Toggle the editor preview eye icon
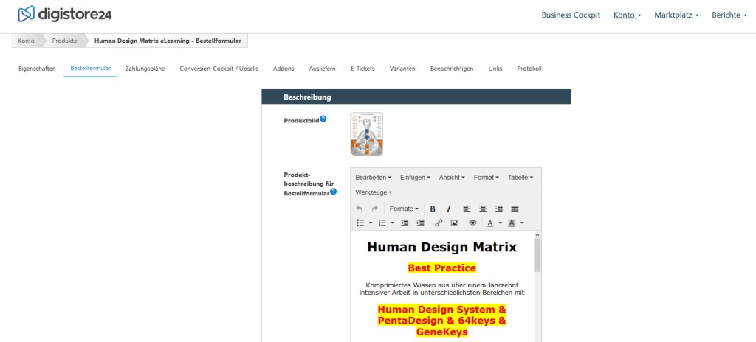The image size is (756, 342). (x=473, y=223)
